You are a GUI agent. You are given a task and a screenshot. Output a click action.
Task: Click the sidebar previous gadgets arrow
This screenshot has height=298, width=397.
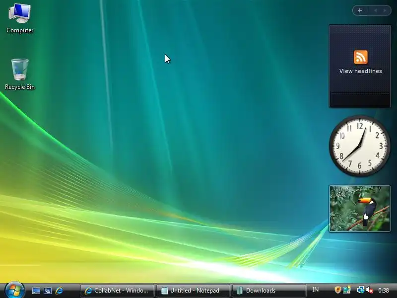(376, 10)
